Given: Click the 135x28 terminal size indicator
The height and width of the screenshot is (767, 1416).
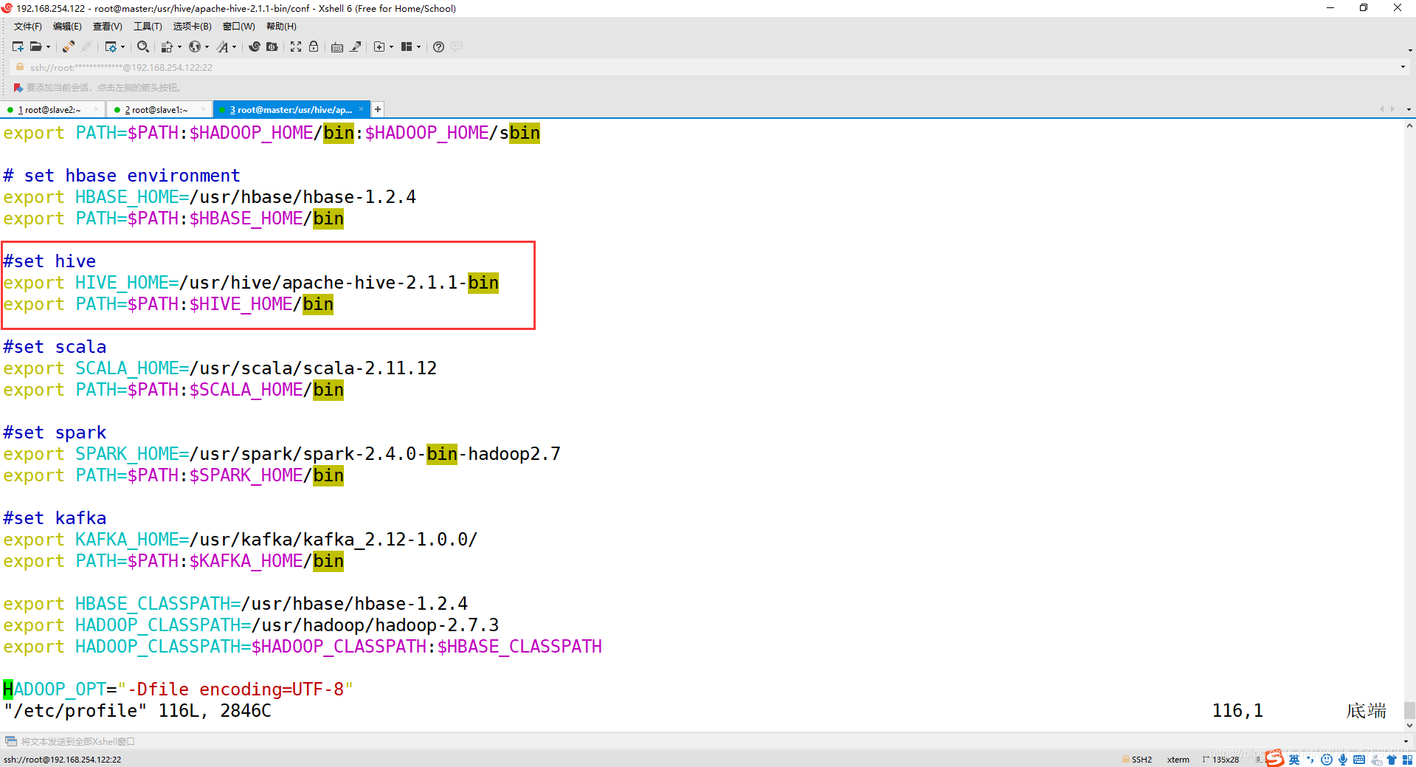Looking at the screenshot, I should tap(1221, 759).
